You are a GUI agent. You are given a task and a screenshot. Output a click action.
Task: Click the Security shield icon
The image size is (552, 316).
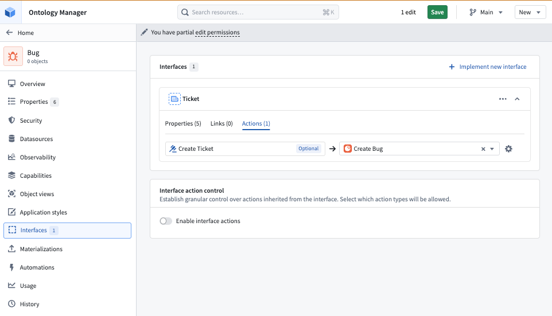[11, 120]
